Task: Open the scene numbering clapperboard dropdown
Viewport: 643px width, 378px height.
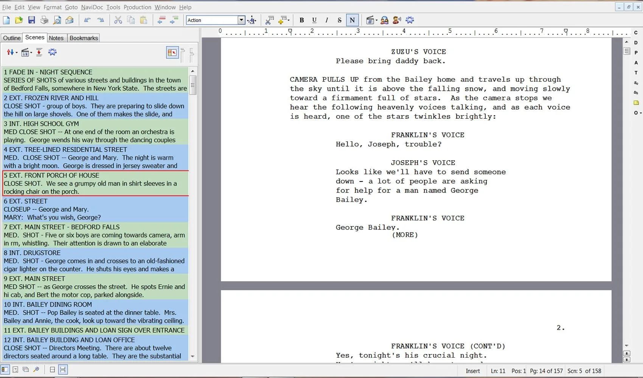Action: [26, 52]
